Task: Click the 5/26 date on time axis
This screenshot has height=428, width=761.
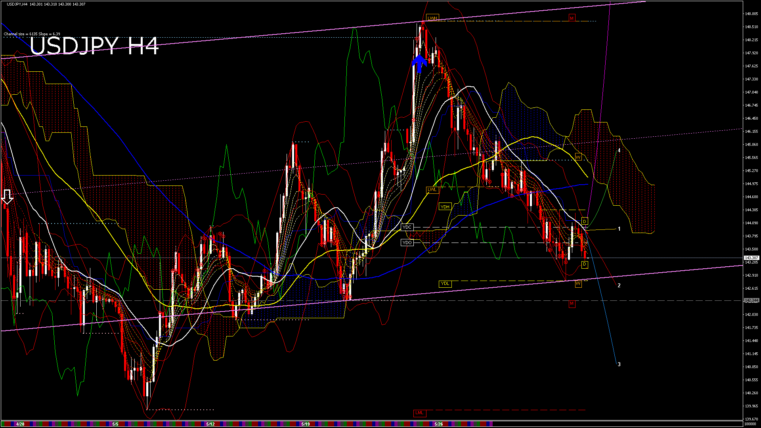Action: pos(438,424)
